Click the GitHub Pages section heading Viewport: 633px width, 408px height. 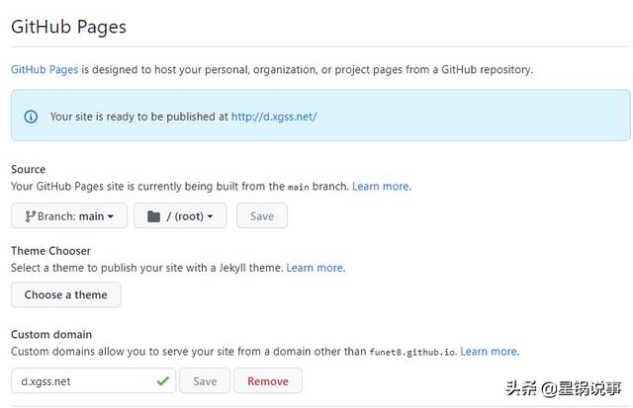click(68, 27)
